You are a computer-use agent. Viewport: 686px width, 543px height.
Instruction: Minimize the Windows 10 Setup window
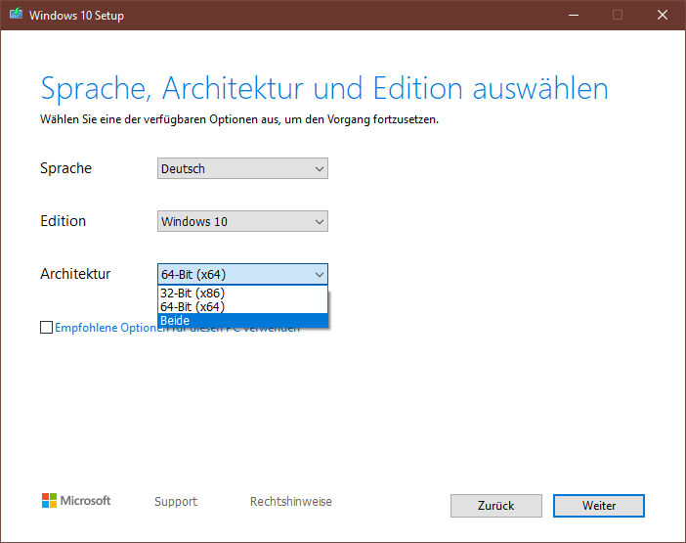coord(574,15)
